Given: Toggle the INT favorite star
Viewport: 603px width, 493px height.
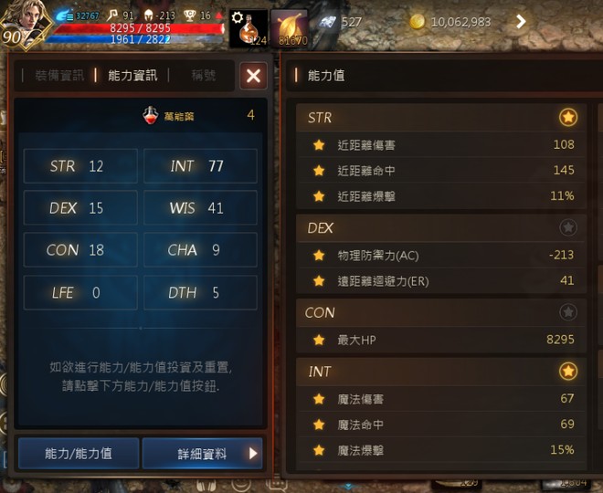Looking at the screenshot, I should click(568, 372).
